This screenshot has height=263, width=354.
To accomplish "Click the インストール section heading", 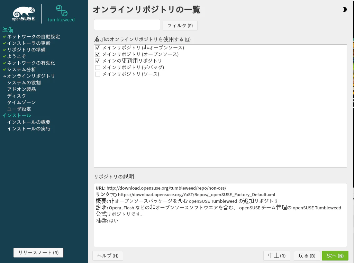I will point(17,116).
